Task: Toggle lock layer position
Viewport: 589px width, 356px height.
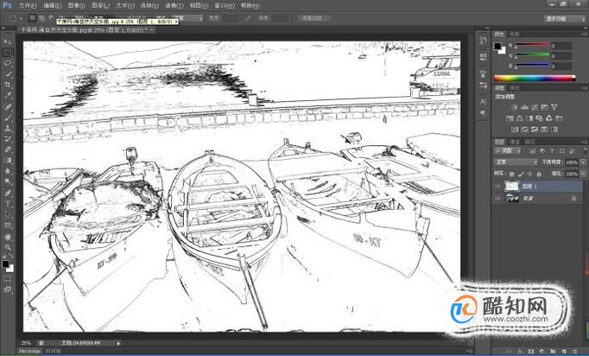Action: pyautogui.click(x=529, y=174)
